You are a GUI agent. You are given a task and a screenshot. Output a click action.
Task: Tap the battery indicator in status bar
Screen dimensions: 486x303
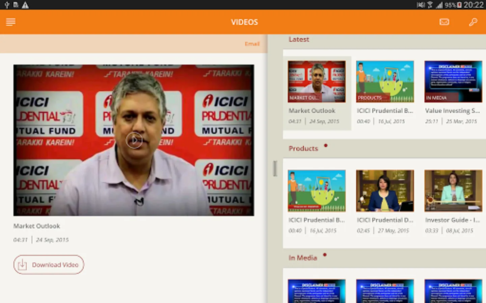pos(459,5)
